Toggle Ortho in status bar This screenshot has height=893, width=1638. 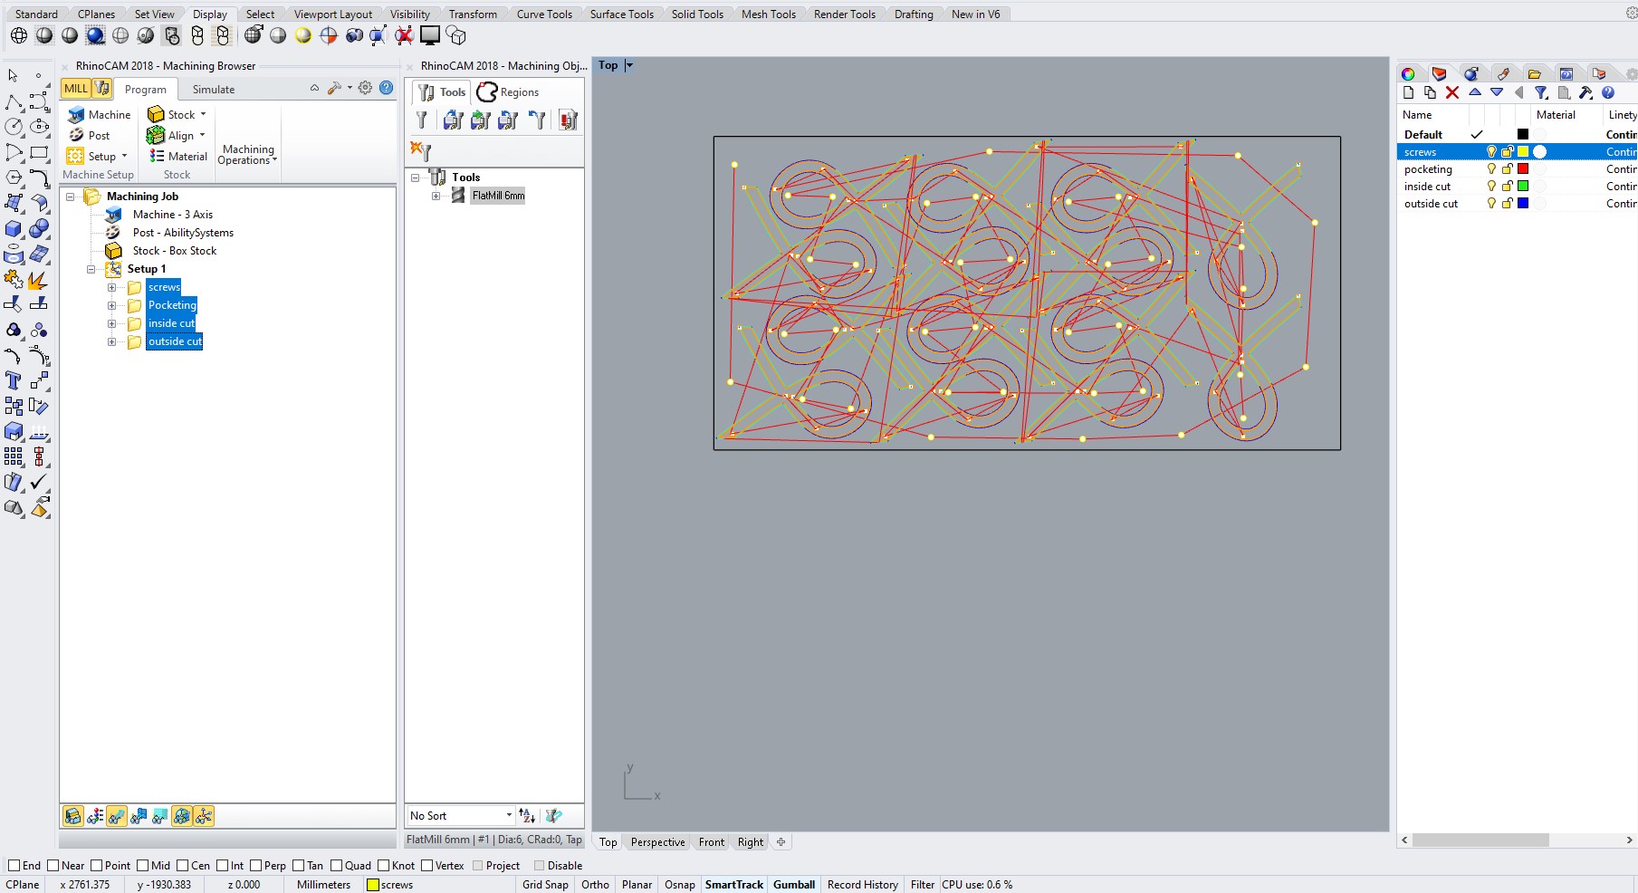tap(595, 885)
